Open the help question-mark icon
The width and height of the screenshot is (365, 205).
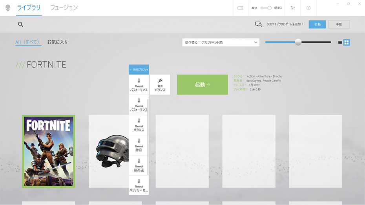[x=308, y=8]
